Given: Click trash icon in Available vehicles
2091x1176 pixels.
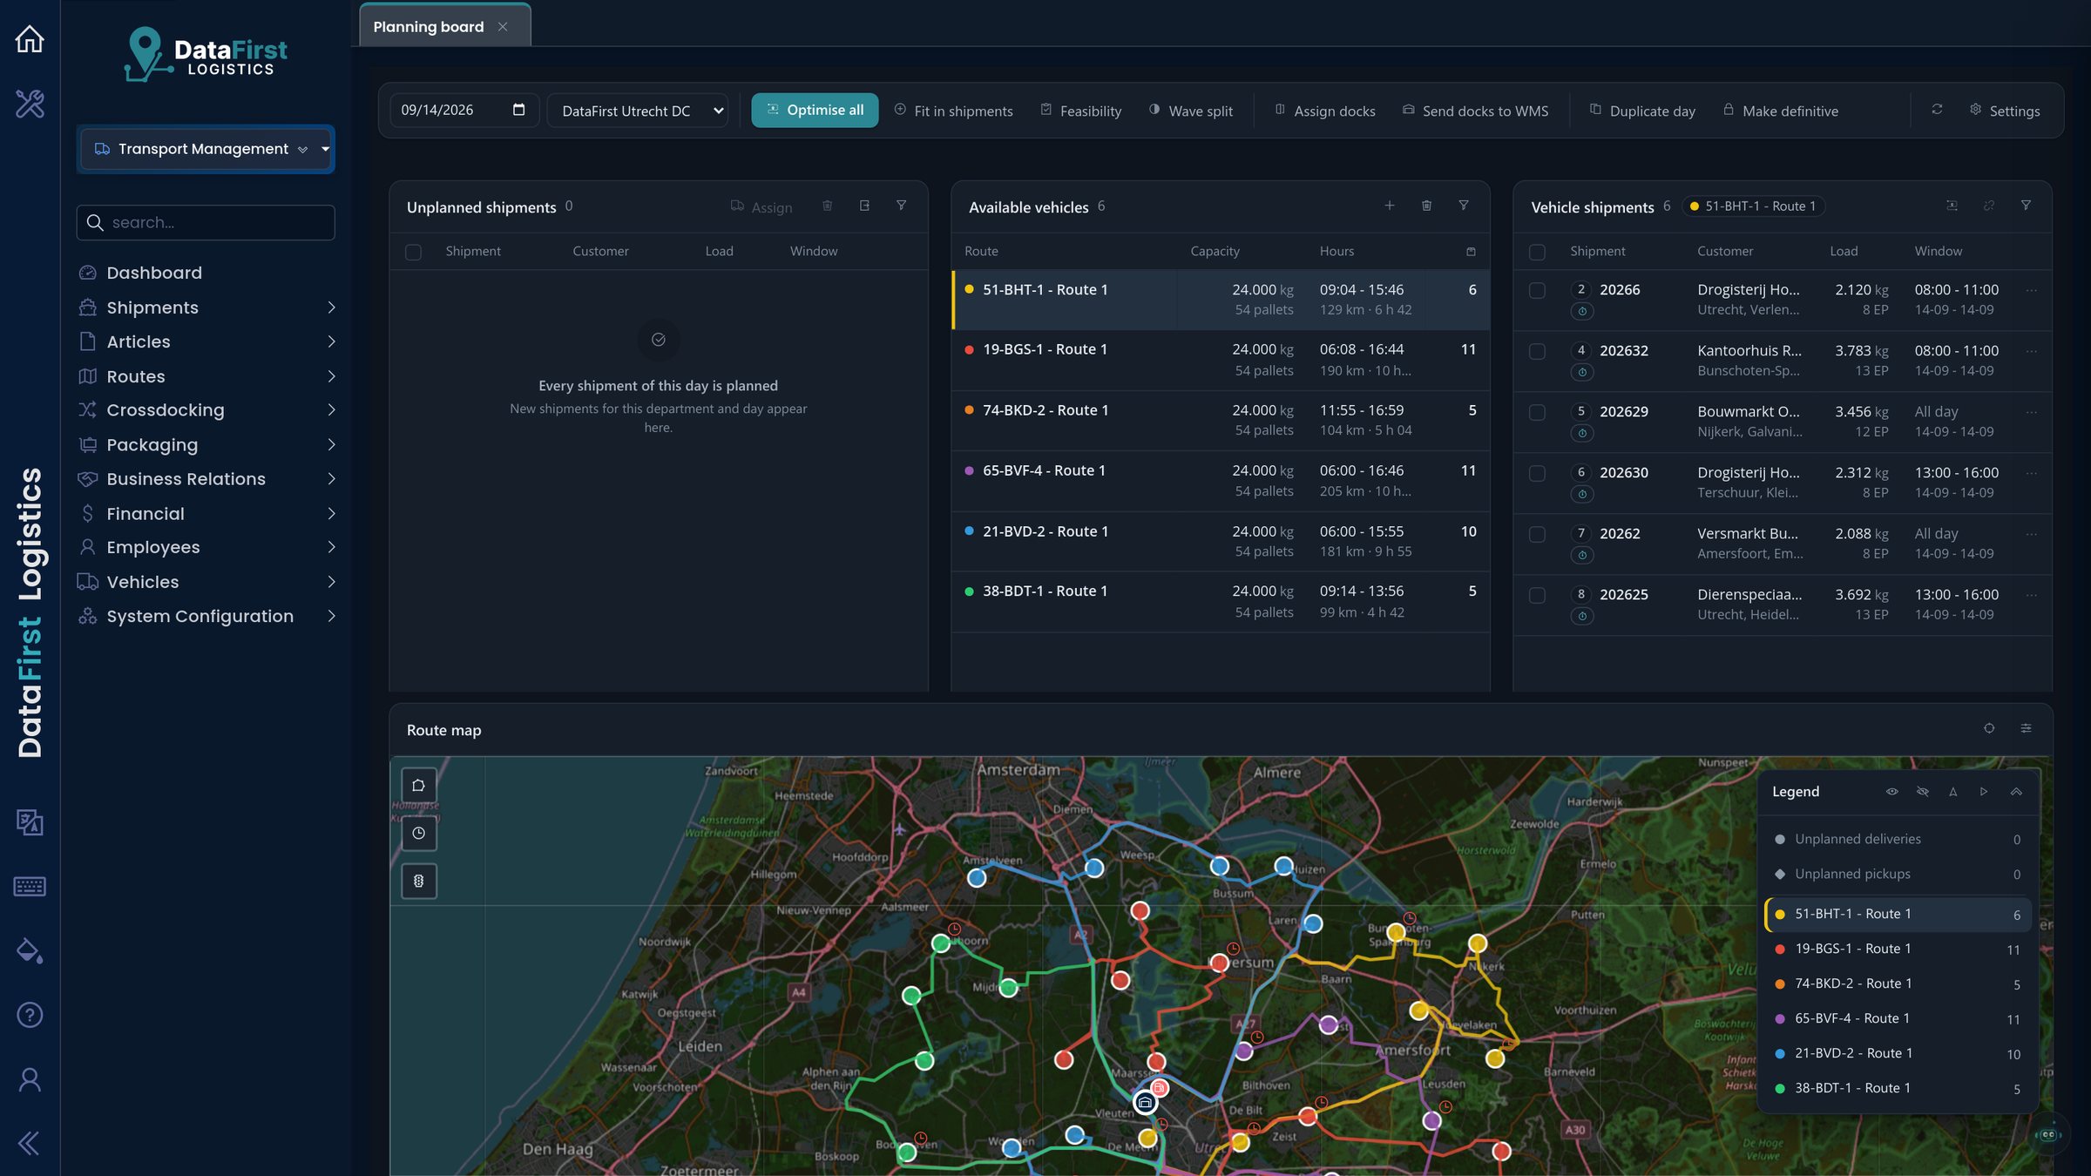Looking at the screenshot, I should (x=1426, y=206).
